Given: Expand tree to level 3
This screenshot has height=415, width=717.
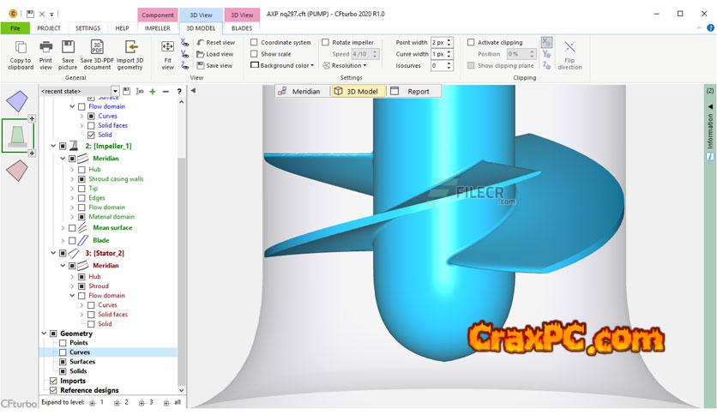Looking at the screenshot, I should (x=146, y=402).
